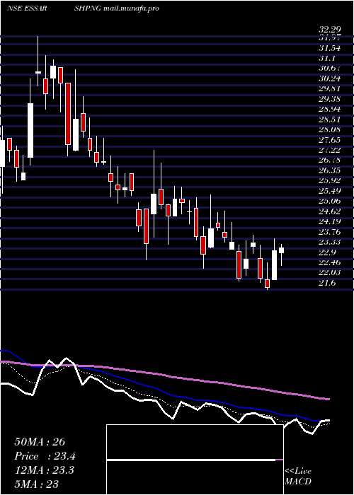
Task: Click the '50MA : 26' indicator text
Action: click(40, 442)
